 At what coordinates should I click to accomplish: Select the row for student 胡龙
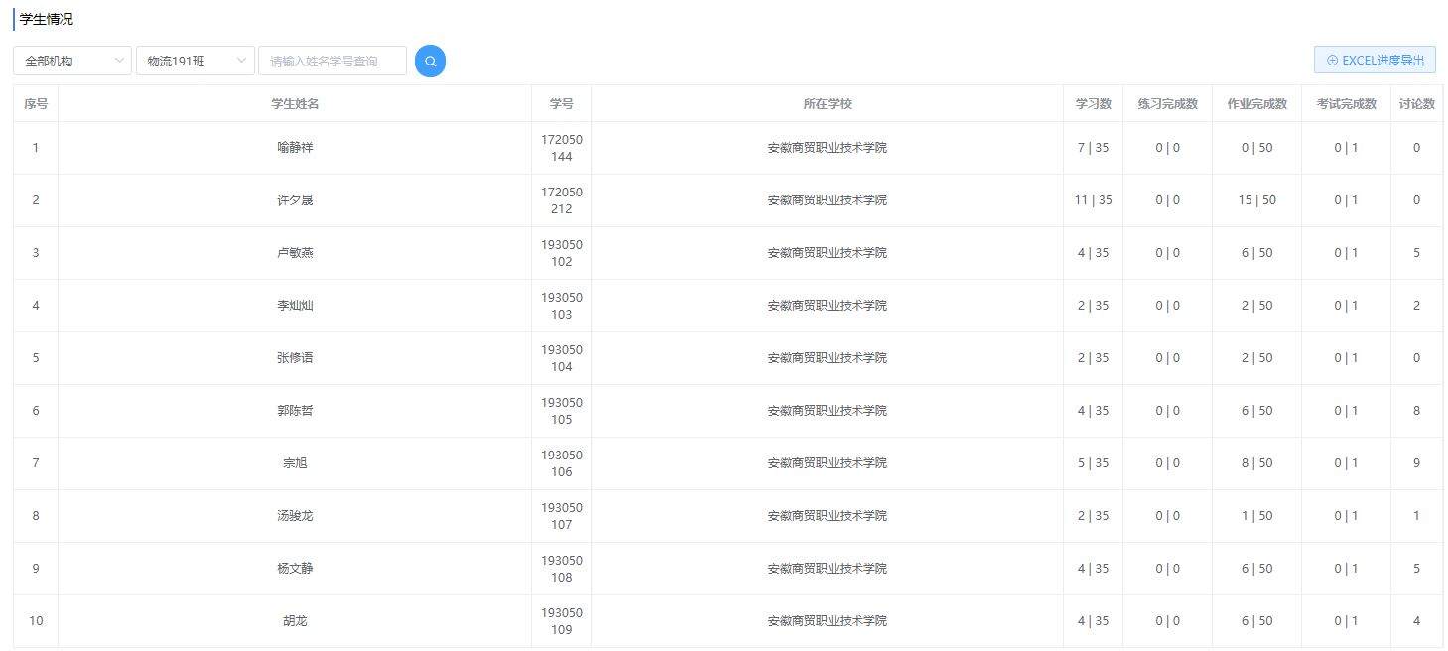click(295, 621)
